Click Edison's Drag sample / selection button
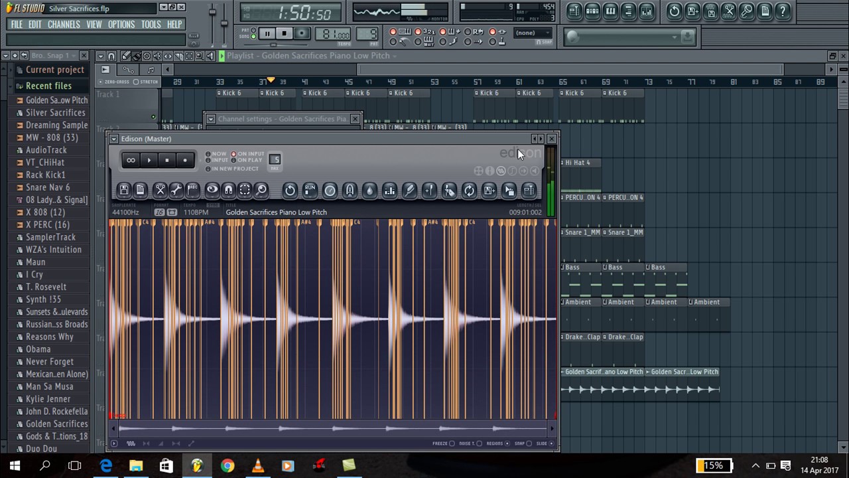 point(509,191)
